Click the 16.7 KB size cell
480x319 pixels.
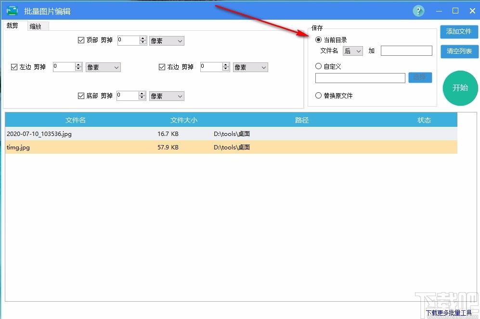[168, 134]
